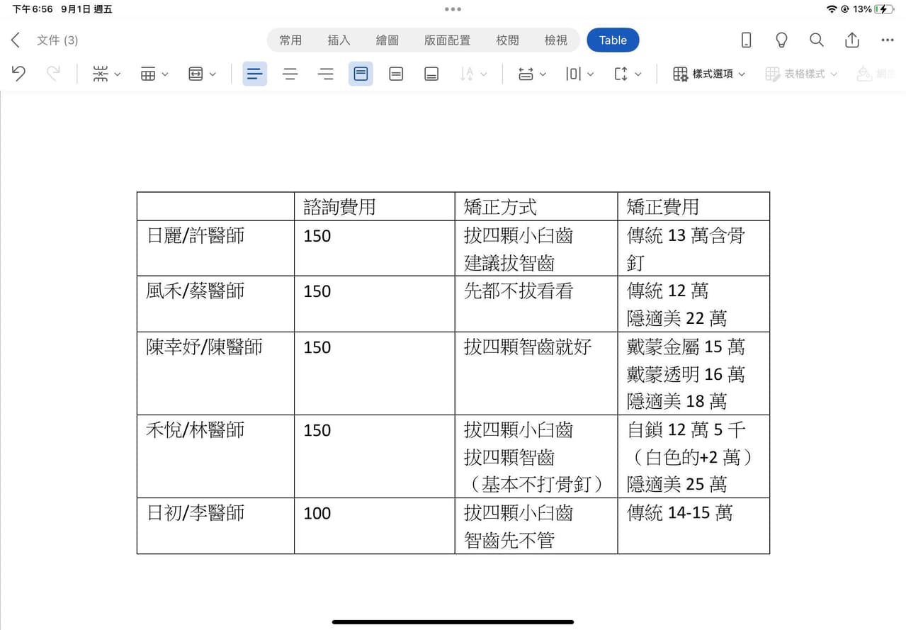Expand the insert table grid dropdown
The image size is (906, 630).
tap(154, 74)
